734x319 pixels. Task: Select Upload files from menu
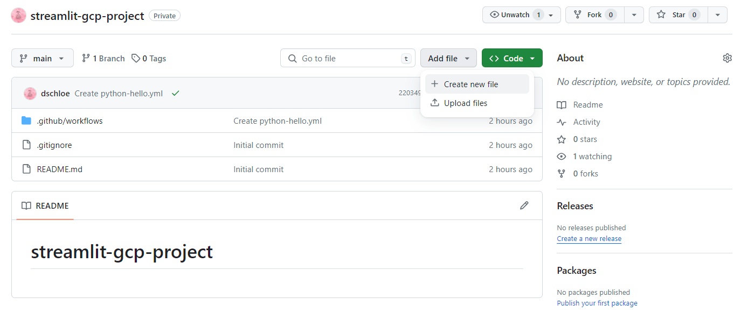point(466,103)
